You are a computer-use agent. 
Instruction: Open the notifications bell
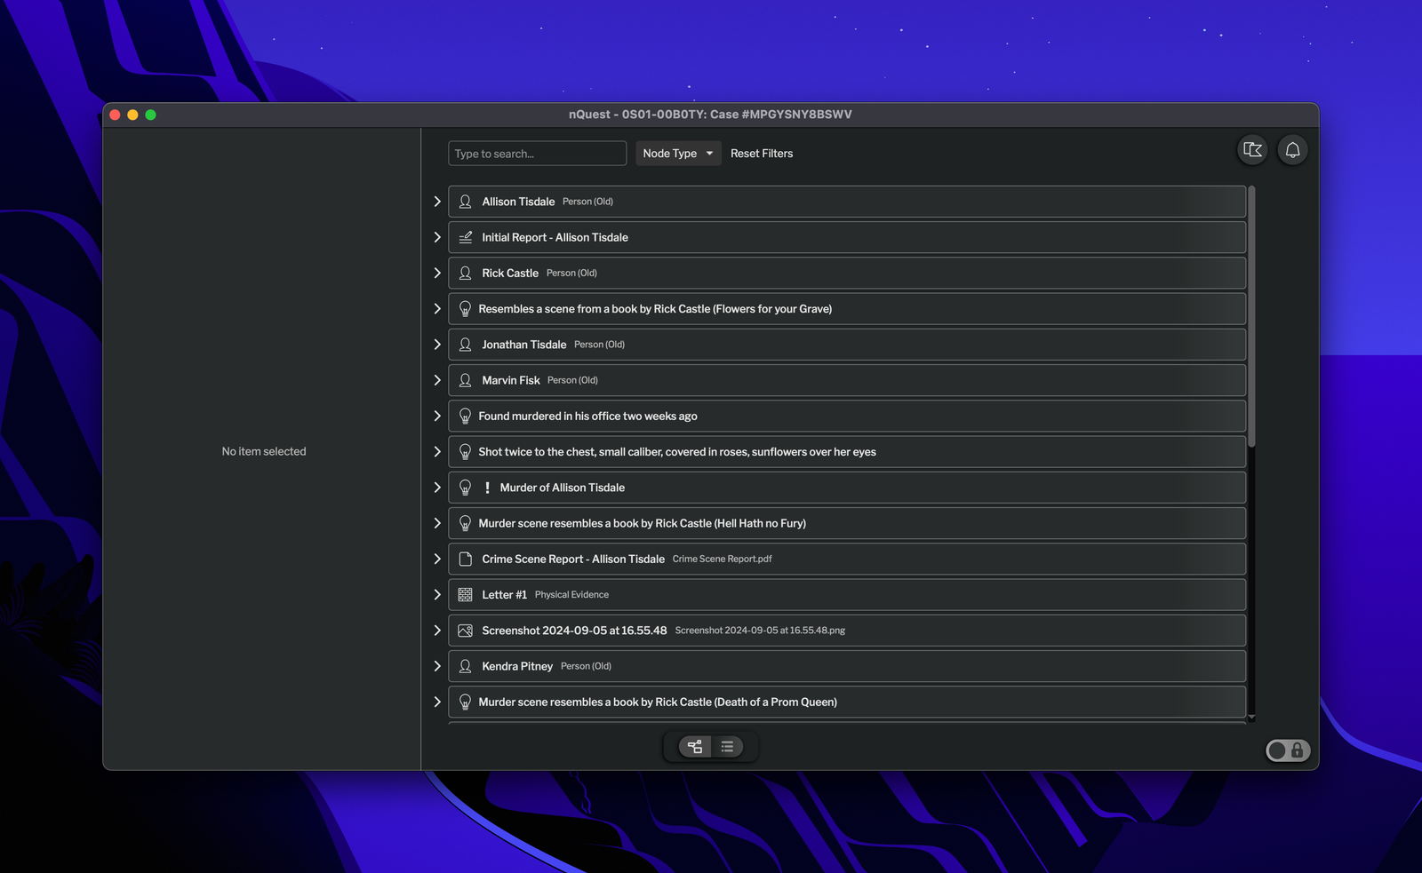click(x=1292, y=150)
